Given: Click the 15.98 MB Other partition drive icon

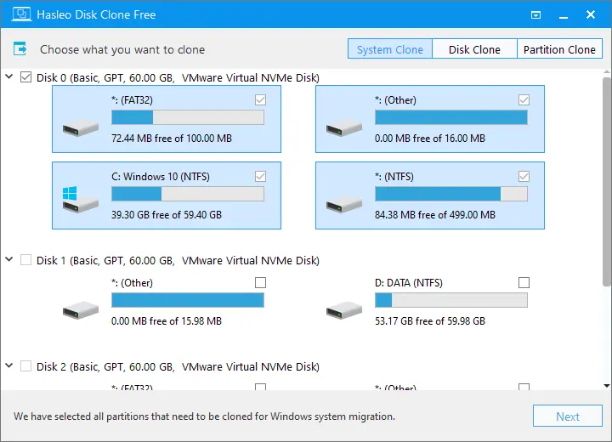Looking at the screenshot, I should [81, 310].
